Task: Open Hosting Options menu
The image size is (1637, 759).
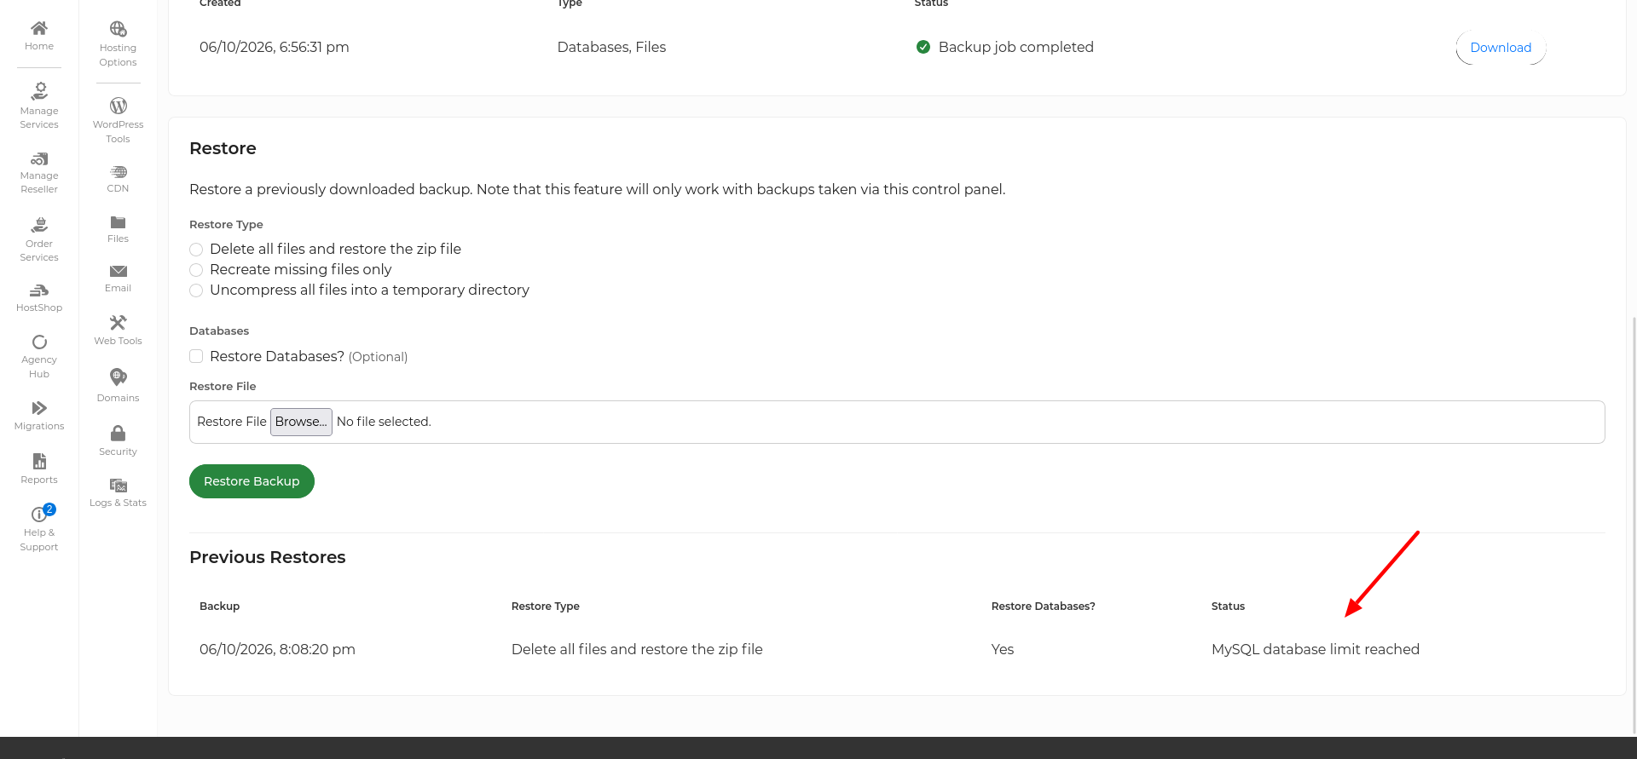Action: click(118, 43)
